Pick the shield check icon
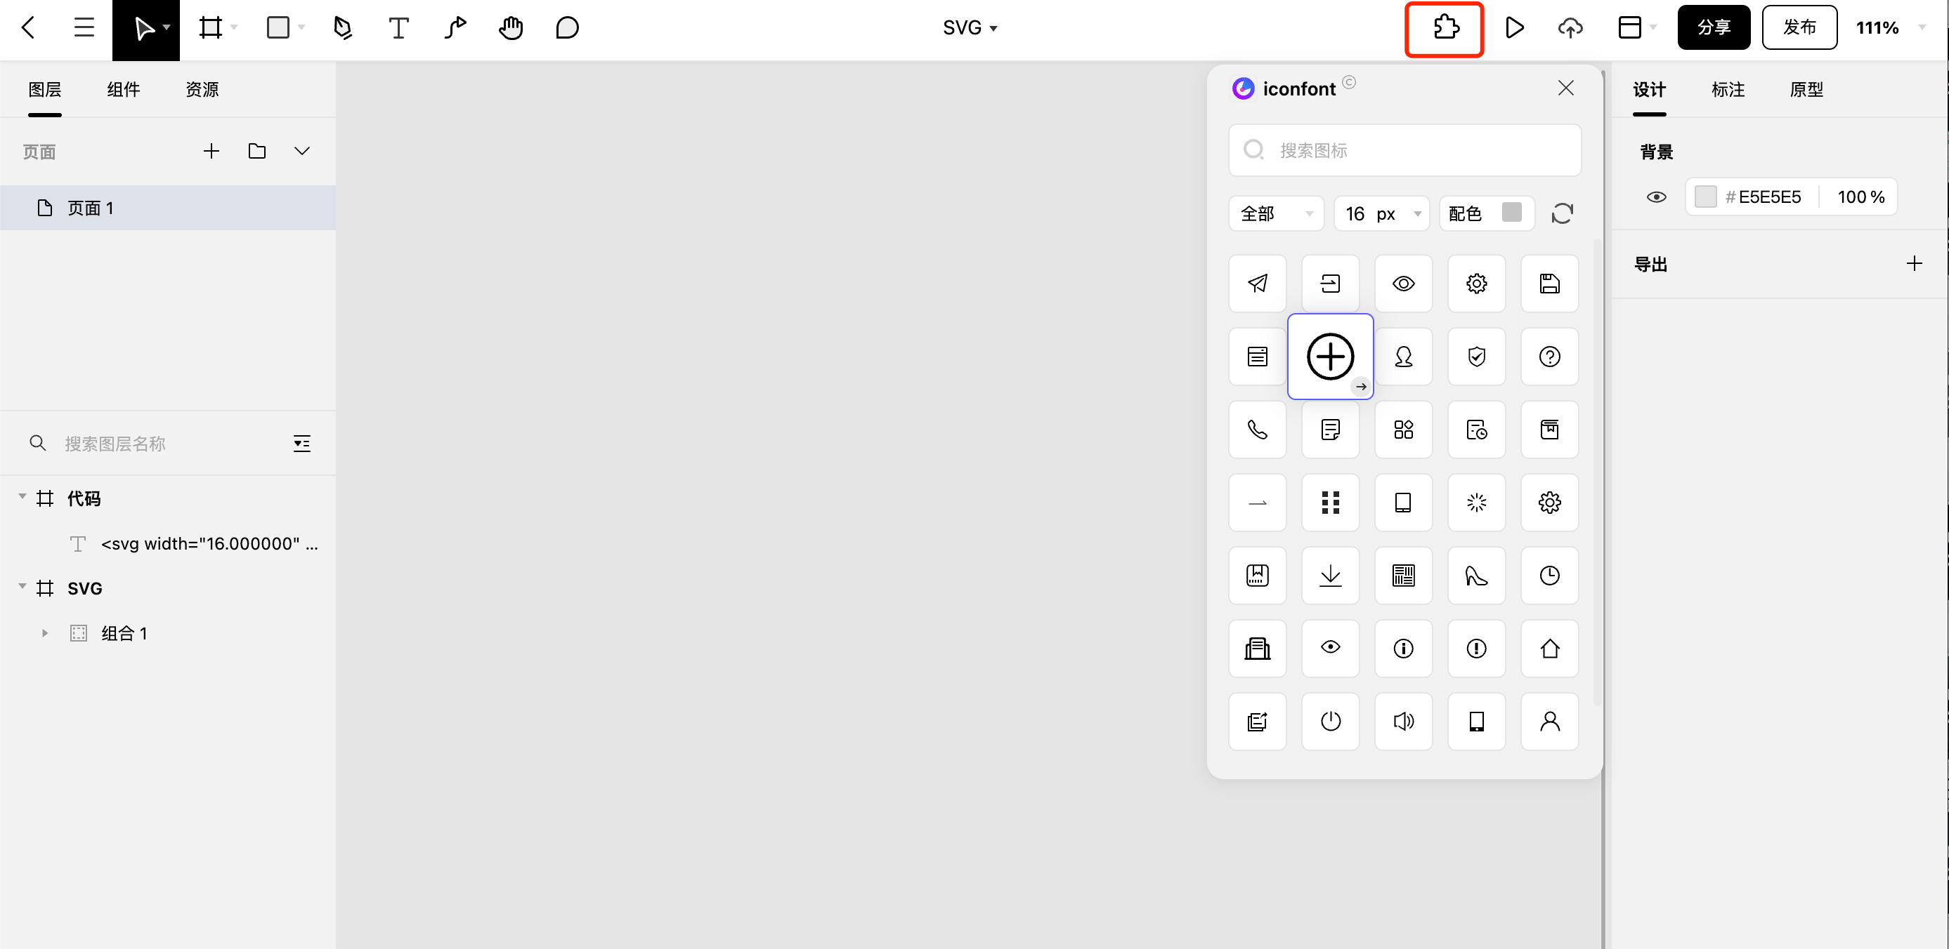The width and height of the screenshot is (1949, 949). (1476, 356)
